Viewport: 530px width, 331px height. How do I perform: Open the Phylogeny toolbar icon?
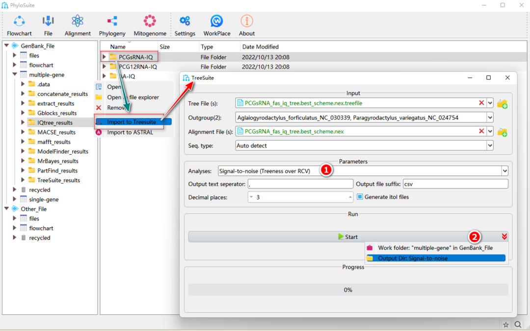pyautogui.click(x=112, y=21)
